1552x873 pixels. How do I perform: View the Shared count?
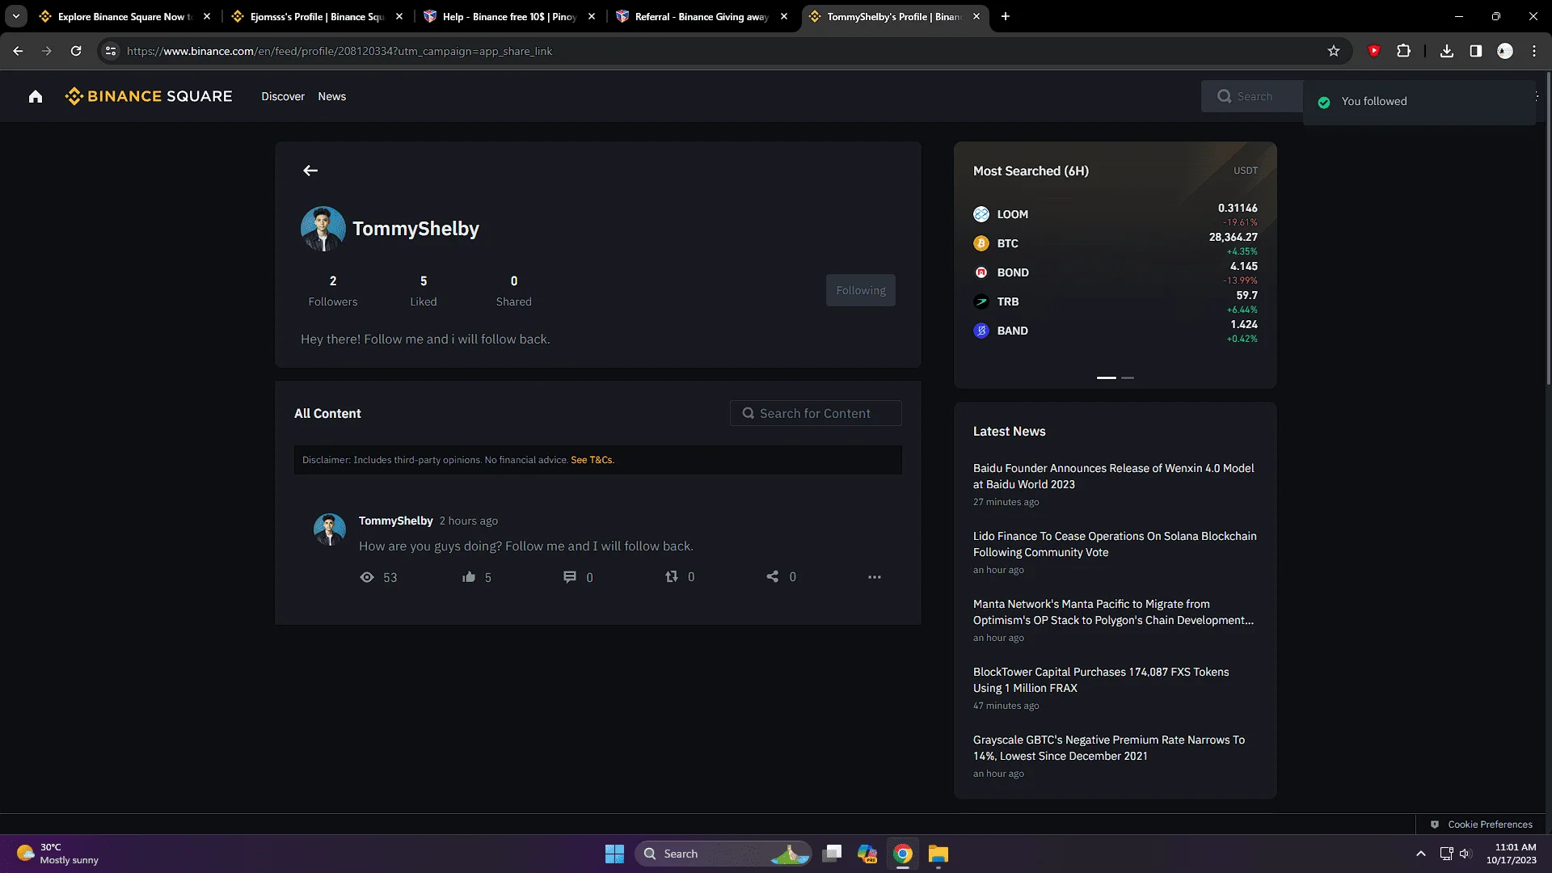click(x=514, y=291)
